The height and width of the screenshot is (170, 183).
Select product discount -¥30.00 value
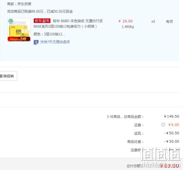[171, 142]
